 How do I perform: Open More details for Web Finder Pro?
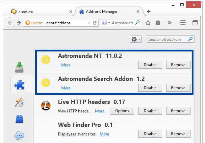[x=104, y=134]
